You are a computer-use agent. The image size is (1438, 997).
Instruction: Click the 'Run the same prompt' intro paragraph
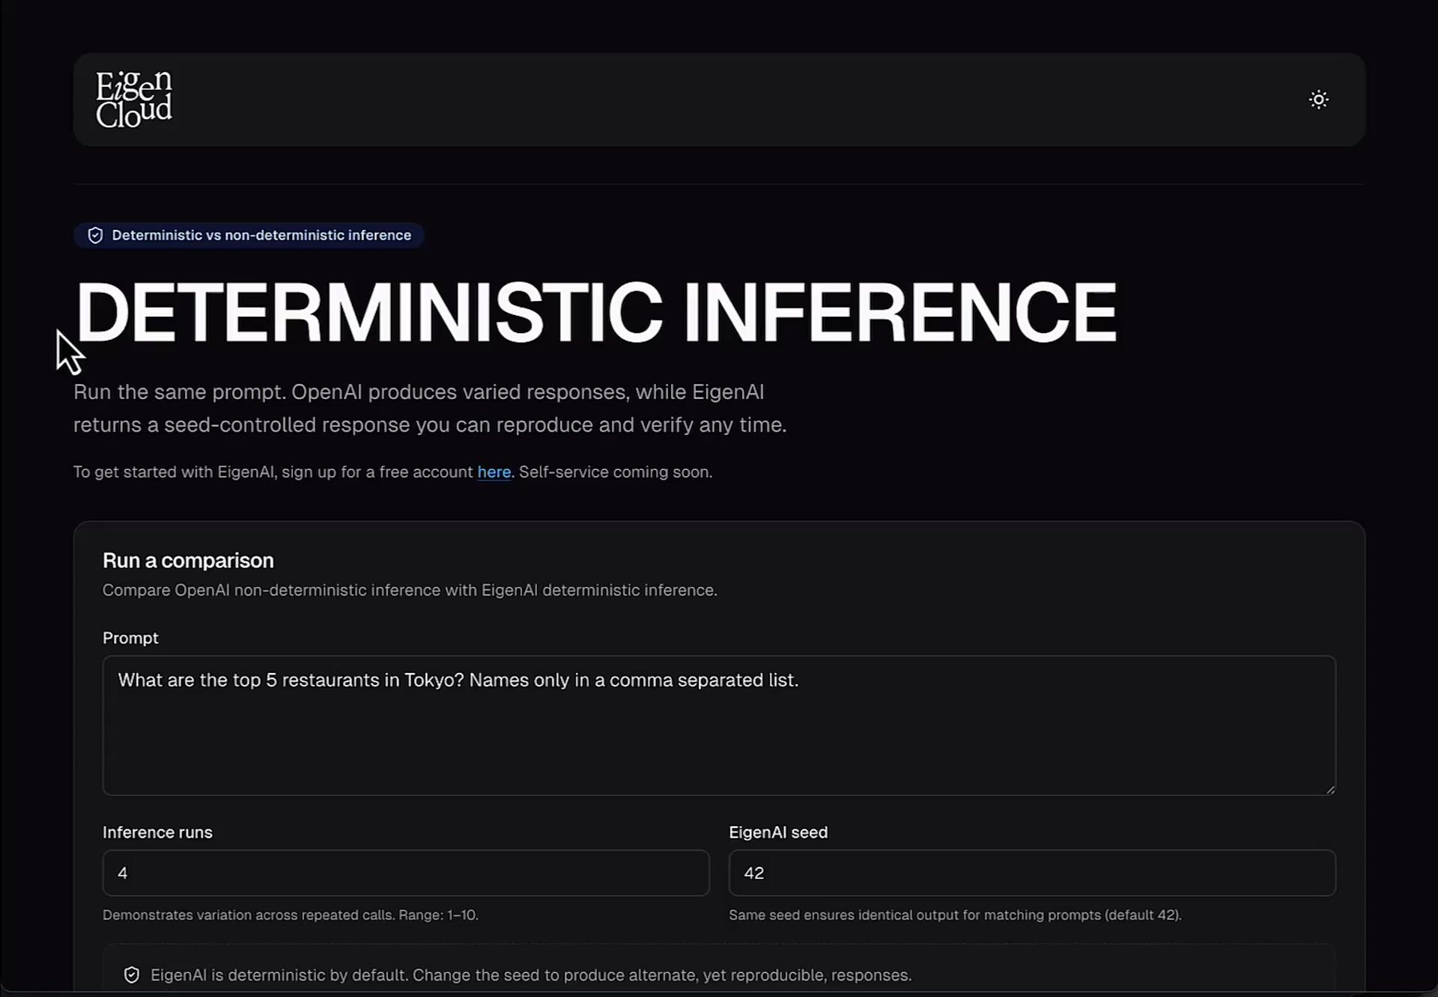429,408
